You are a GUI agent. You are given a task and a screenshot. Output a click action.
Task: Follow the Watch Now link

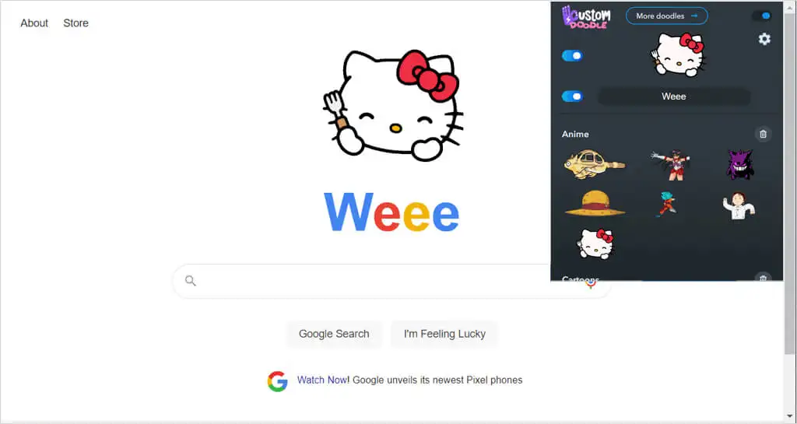[321, 380]
